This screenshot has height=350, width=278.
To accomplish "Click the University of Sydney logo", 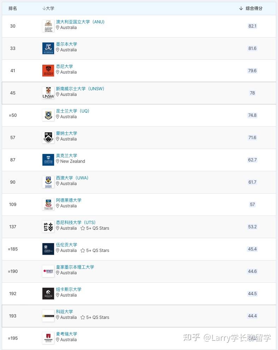I will click(x=48, y=71).
